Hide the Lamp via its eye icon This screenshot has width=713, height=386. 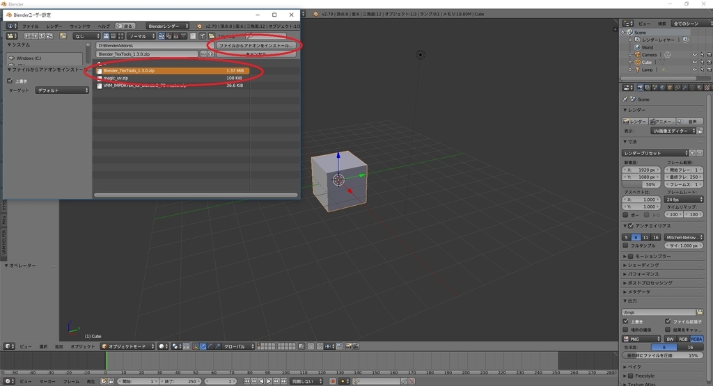[x=694, y=70]
